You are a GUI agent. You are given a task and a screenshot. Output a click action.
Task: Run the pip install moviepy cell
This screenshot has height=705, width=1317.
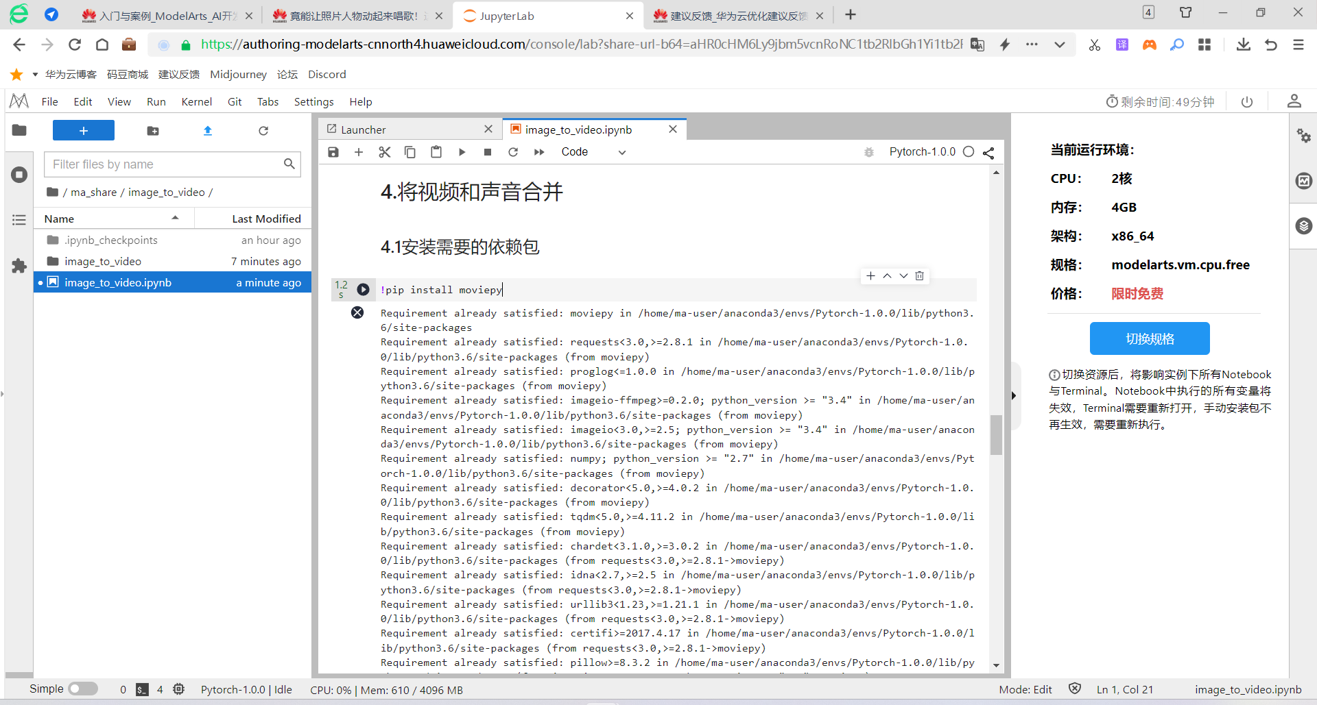tap(364, 290)
